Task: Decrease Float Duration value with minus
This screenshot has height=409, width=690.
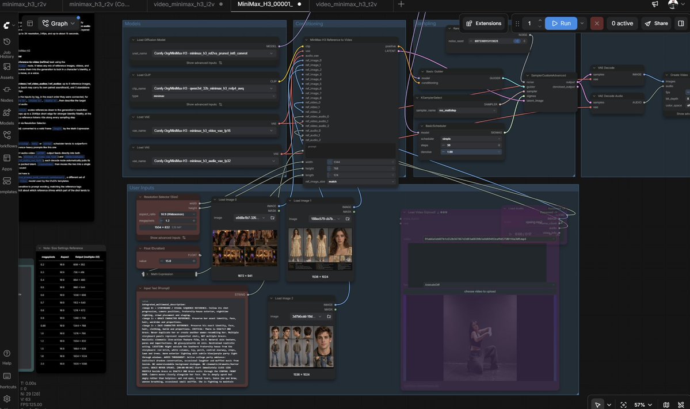Action: [162, 261]
